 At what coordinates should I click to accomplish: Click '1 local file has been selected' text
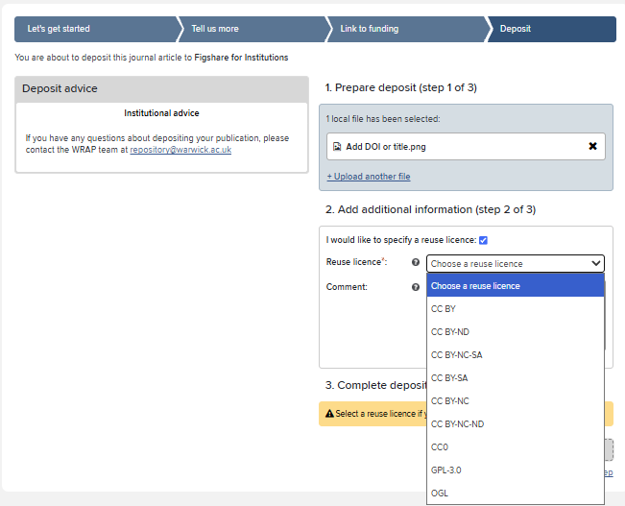[x=383, y=119]
